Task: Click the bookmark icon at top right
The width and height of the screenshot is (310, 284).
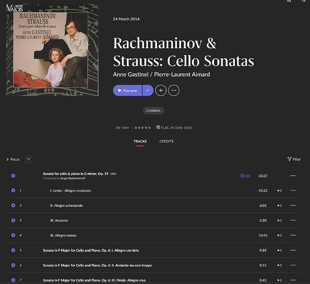Action: tap(289, 1)
